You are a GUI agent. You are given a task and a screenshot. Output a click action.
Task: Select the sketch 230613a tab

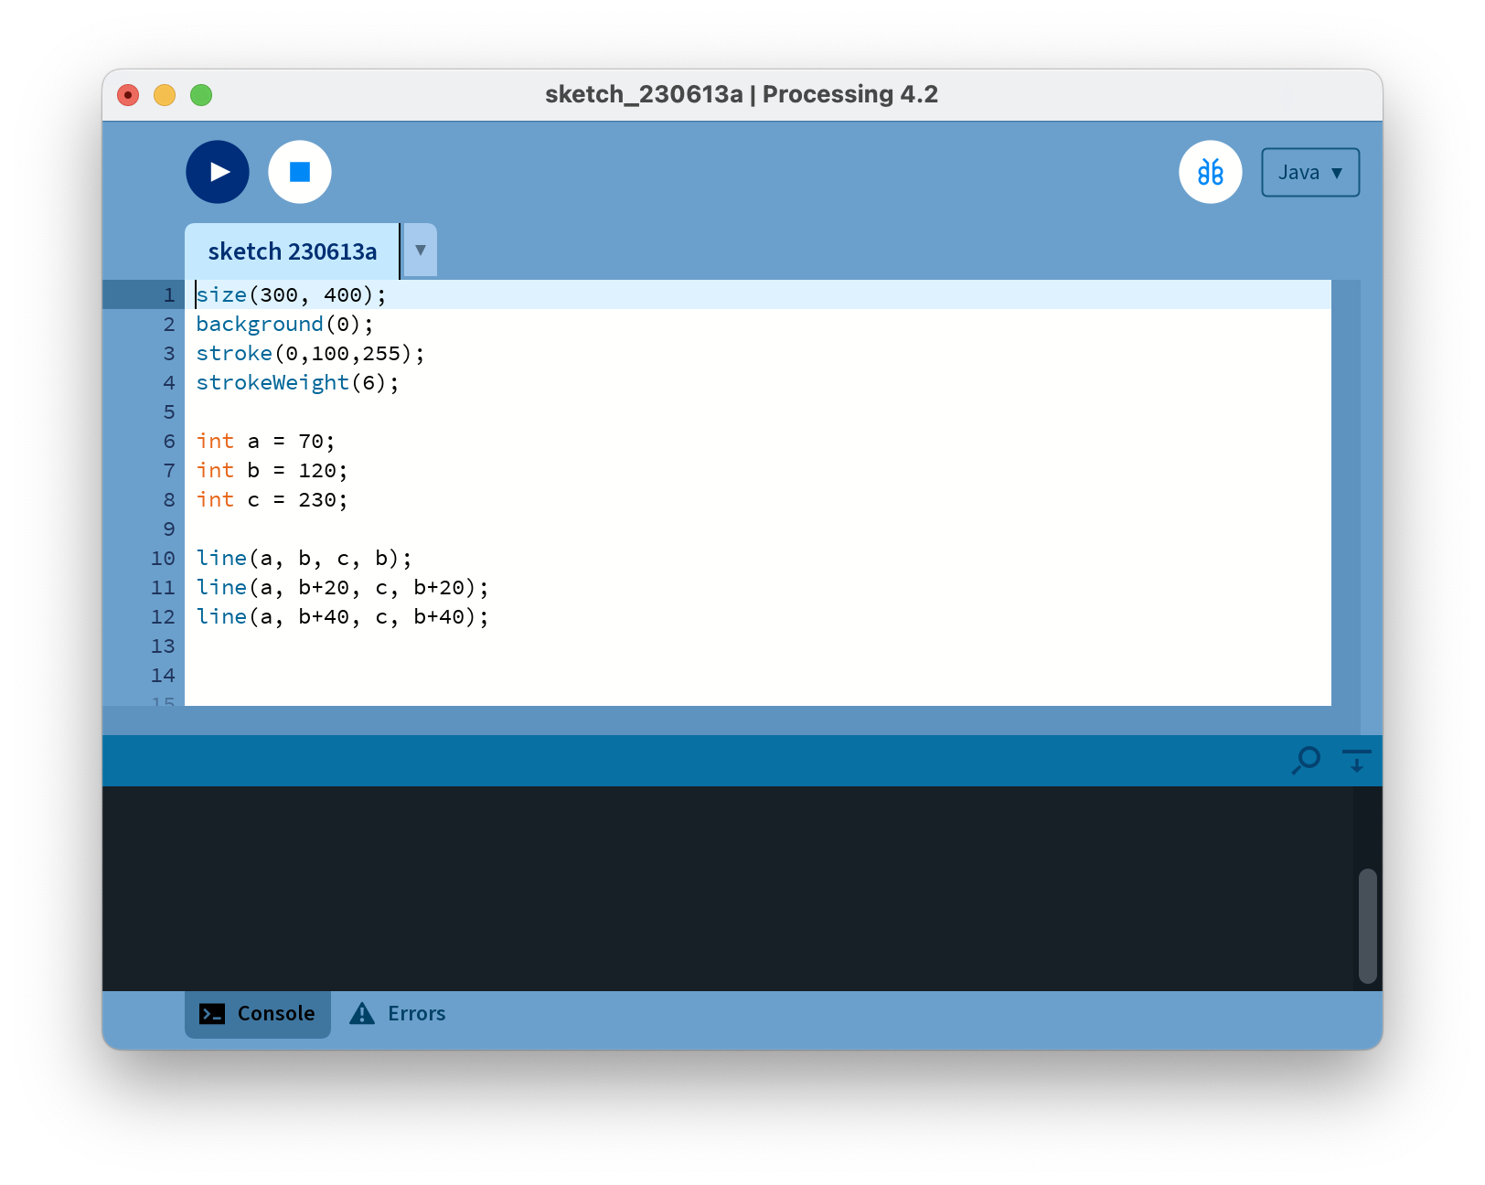pyautogui.click(x=292, y=251)
